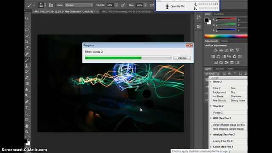The width and height of the screenshot is (272, 153).
Task: Toggle shape layer filter in Layers panel
Action: tap(240, 74)
